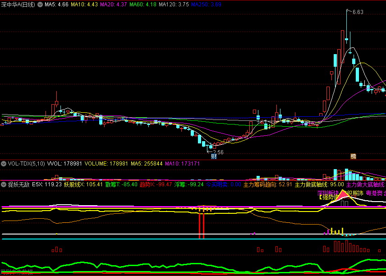Click the MA60: 4.18 legend value
The width and height of the screenshot is (386, 276).
143,5
